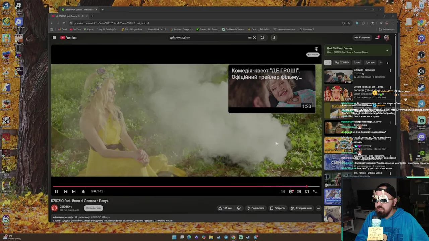Viewport: 429px width, 241px height.
Task: Select the Для вас filter chip
Action: click(370, 62)
